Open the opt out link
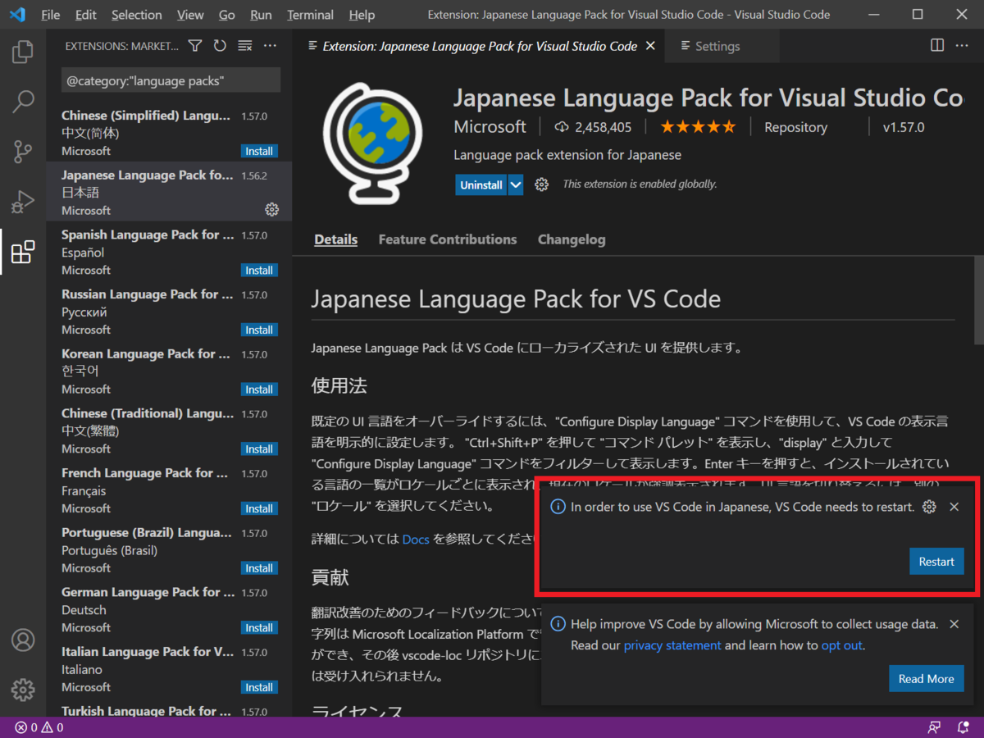This screenshot has height=738, width=984. tap(841, 645)
